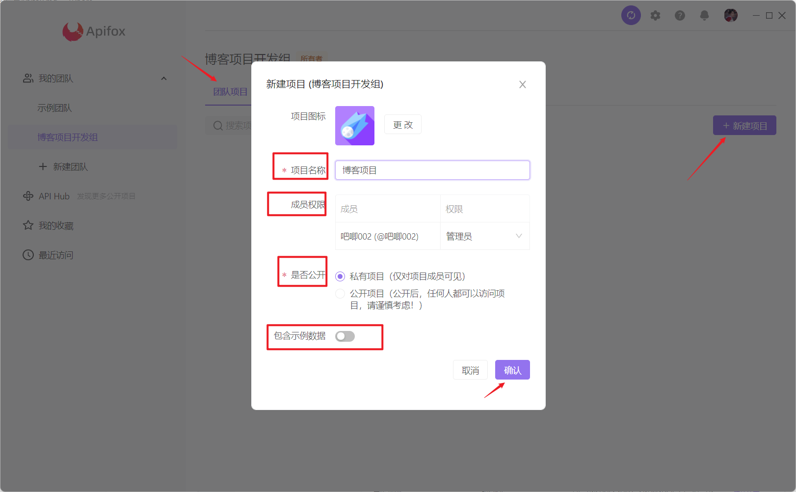The height and width of the screenshot is (492, 796).
Task: Minimize the Apifox window
Action: pos(756,16)
